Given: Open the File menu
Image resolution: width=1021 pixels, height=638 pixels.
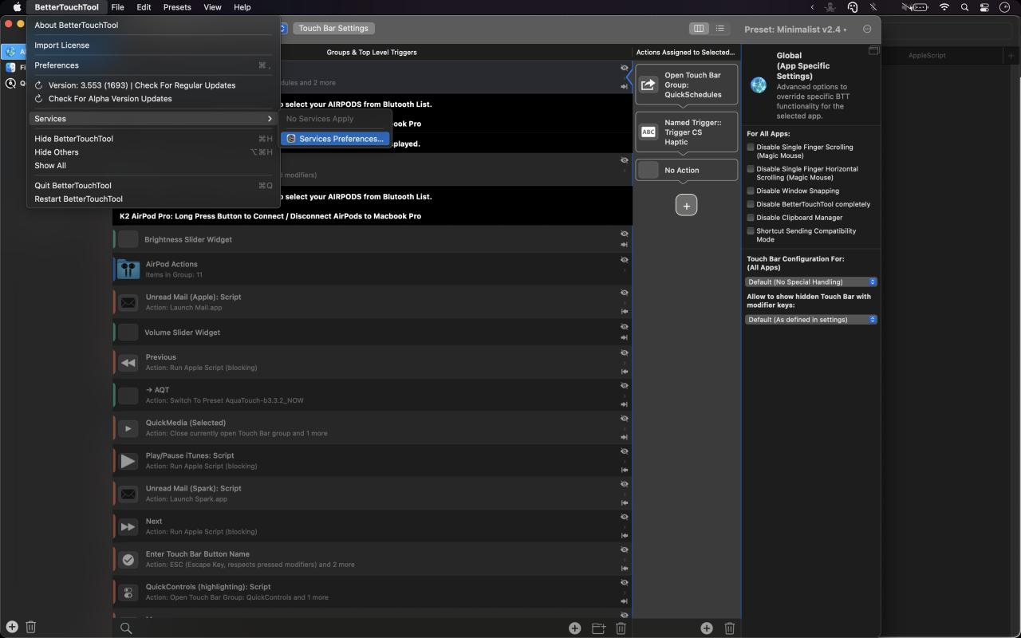Looking at the screenshot, I should (117, 7).
